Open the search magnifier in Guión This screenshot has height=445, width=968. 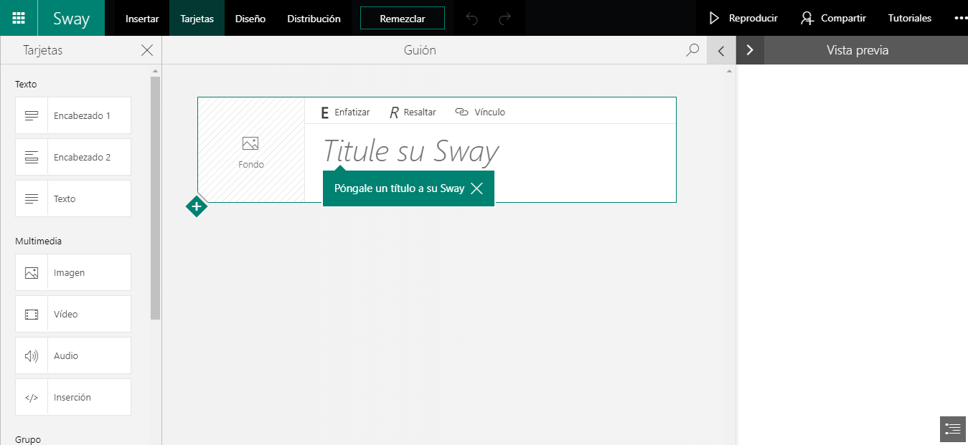click(692, 50)
